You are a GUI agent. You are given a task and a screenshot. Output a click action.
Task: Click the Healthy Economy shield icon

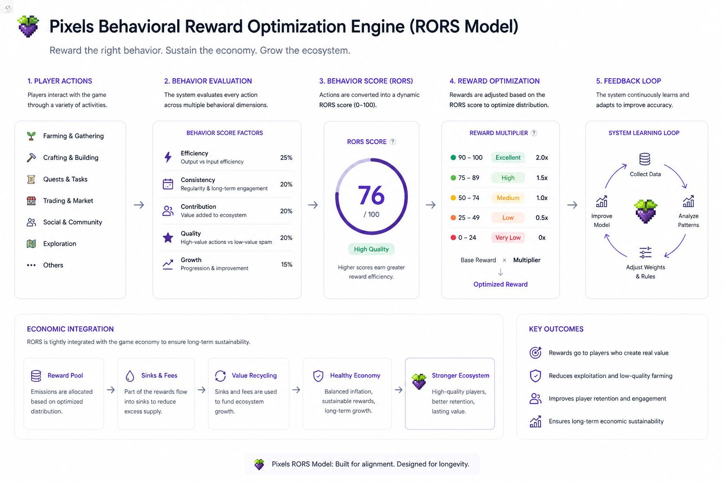click(318, 376)
